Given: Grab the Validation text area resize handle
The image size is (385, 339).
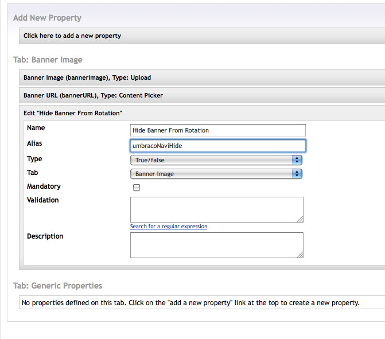Looking at the screenshot, I should click(300, 219).
